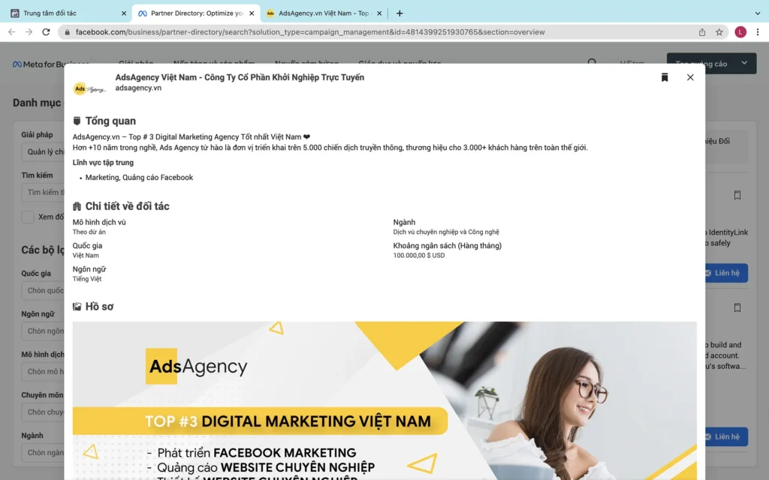Open the Chrome tab search chevron
The height and width of the screenshot is (480, 769).
(755, 13)
